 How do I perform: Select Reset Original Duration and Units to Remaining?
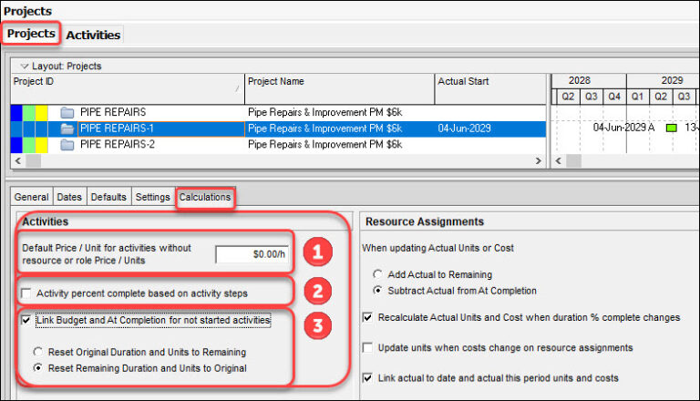pos(38,352)
